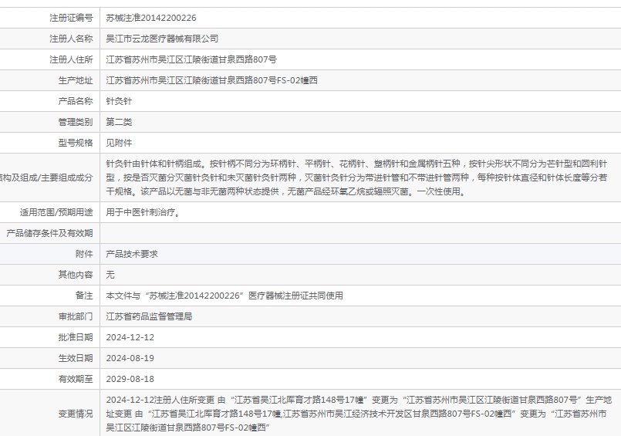Select registration number 苏械注准20142200226 value
Image resolution: width=621 pixels, height=436 pixels.
151,18
